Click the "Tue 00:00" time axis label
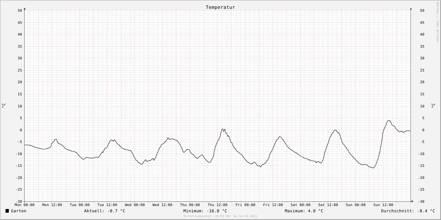Image resolution: width=441 pixels, height=220 pixels. pyautogui.click(x=80, y=205)
